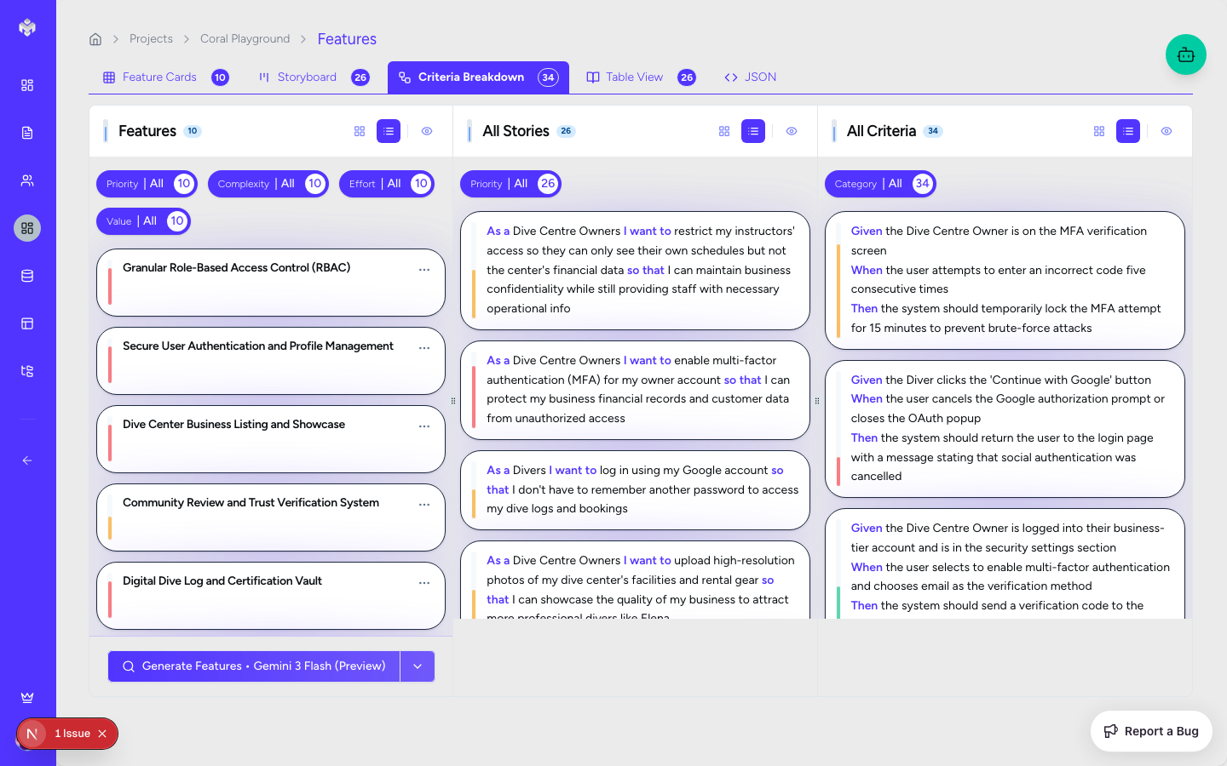Open the Complexity filter dropdown
The image size is (1227, 766).
[268, 184]
